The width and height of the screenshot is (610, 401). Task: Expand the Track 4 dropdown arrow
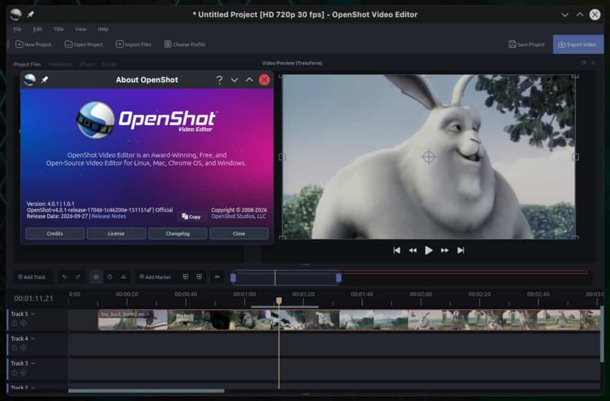(x=33, y=339)
